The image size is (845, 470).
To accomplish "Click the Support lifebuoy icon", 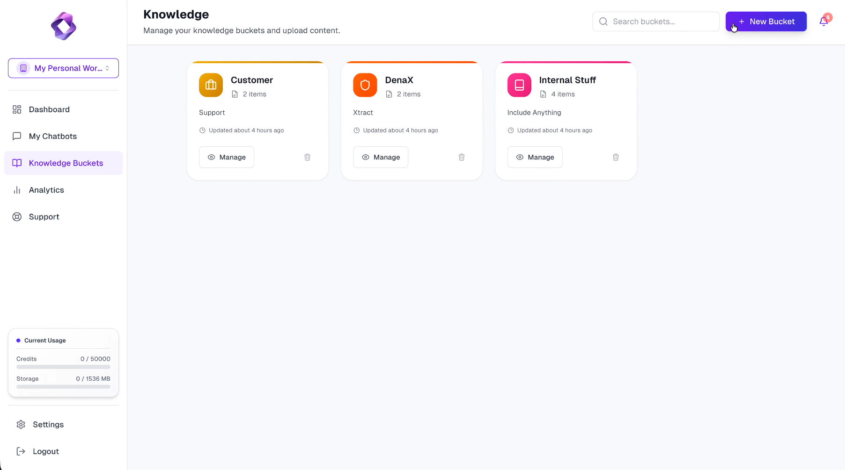I will [17, 217].
